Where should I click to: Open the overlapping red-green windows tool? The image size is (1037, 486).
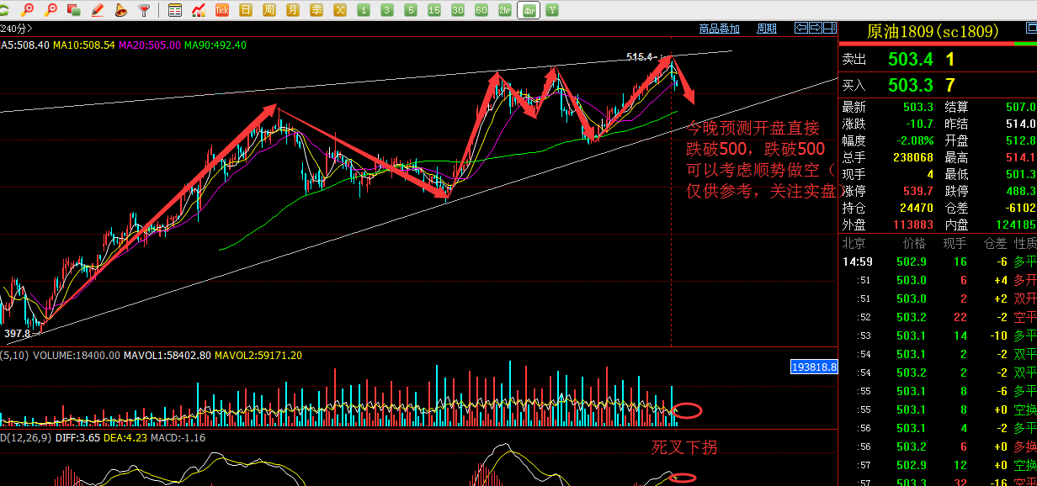74,10
